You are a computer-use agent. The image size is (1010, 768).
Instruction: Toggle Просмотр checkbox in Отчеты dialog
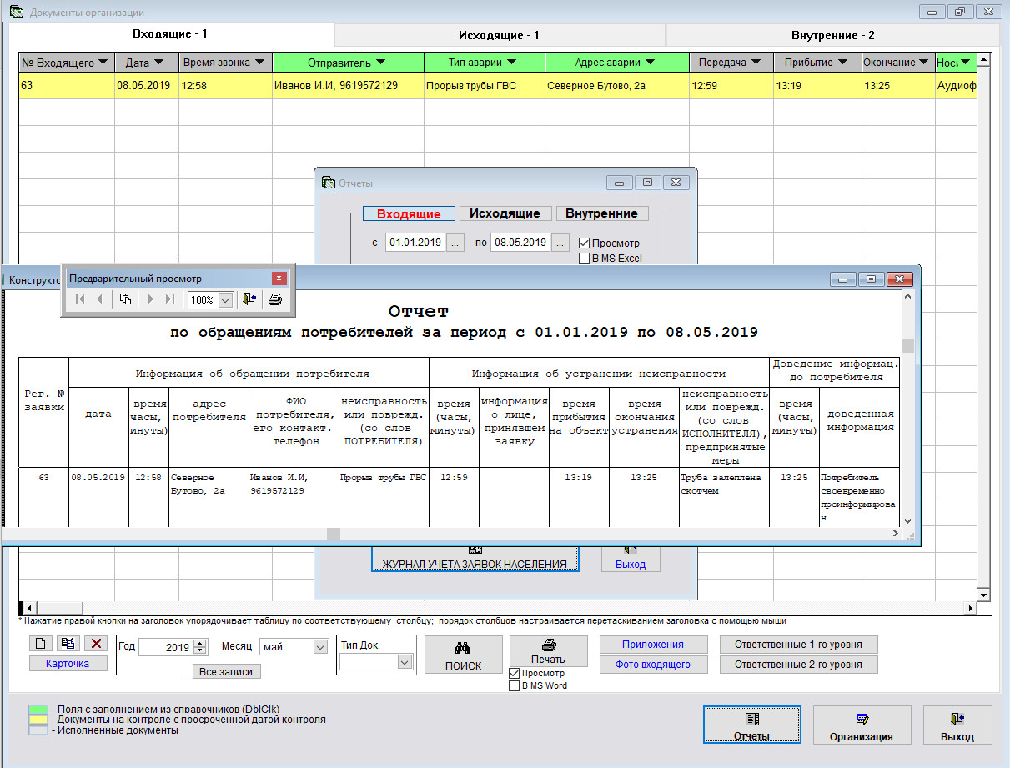(584, 243)
